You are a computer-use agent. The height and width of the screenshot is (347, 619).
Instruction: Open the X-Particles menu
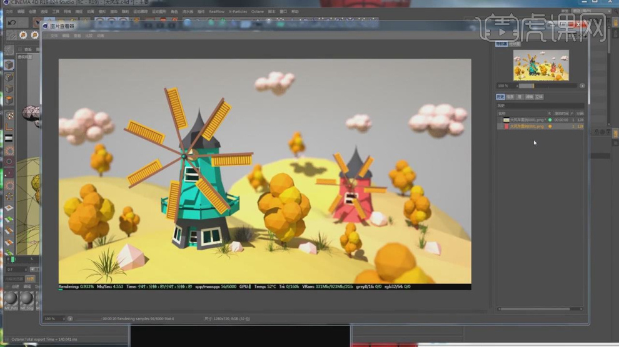point(238,11)
